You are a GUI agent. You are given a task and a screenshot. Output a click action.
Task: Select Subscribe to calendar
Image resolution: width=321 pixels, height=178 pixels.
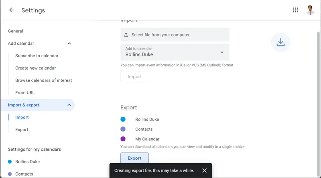click(37, 56)
